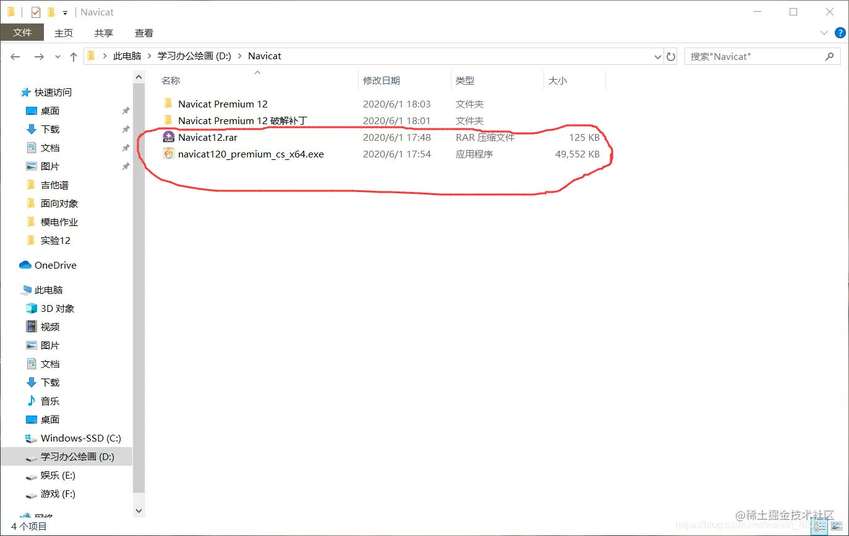Open 视频 in the navigation pane
The image size is (849, 536).
50,327
